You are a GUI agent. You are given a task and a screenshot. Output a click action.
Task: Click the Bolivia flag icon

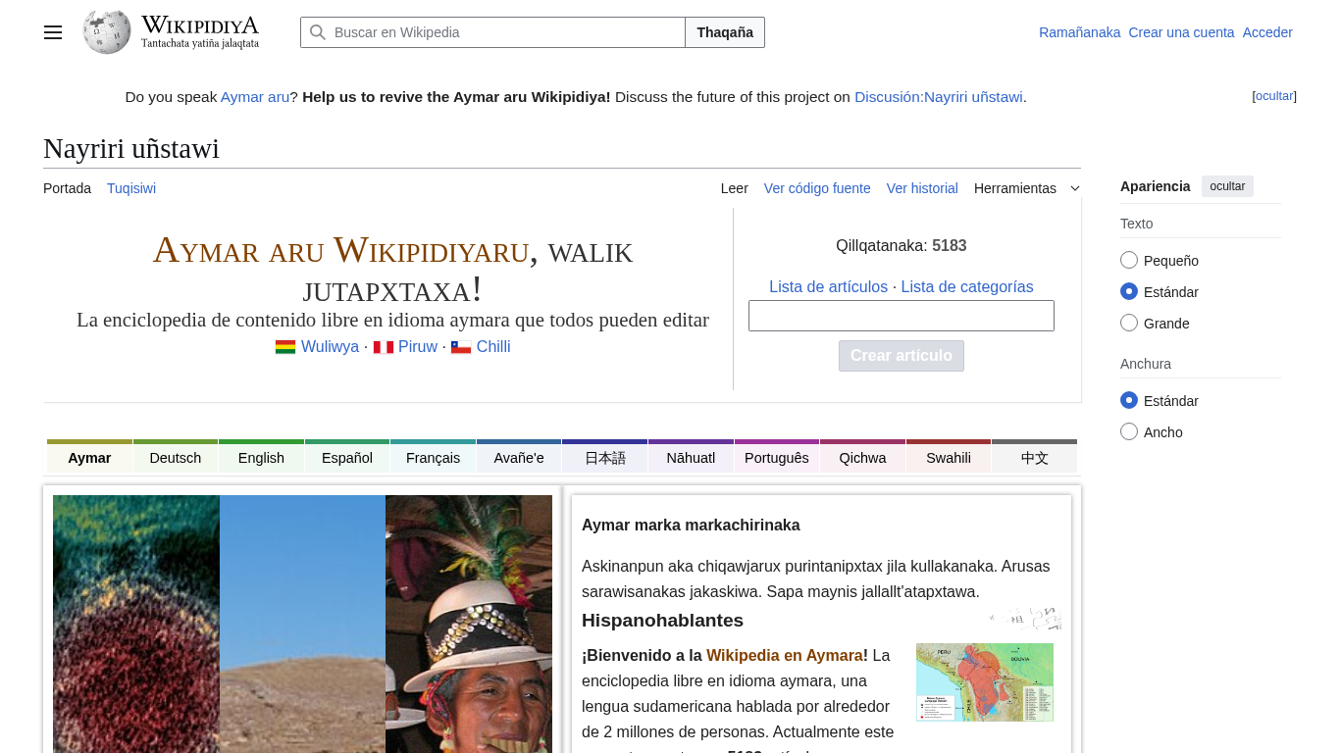coord(285,347)
